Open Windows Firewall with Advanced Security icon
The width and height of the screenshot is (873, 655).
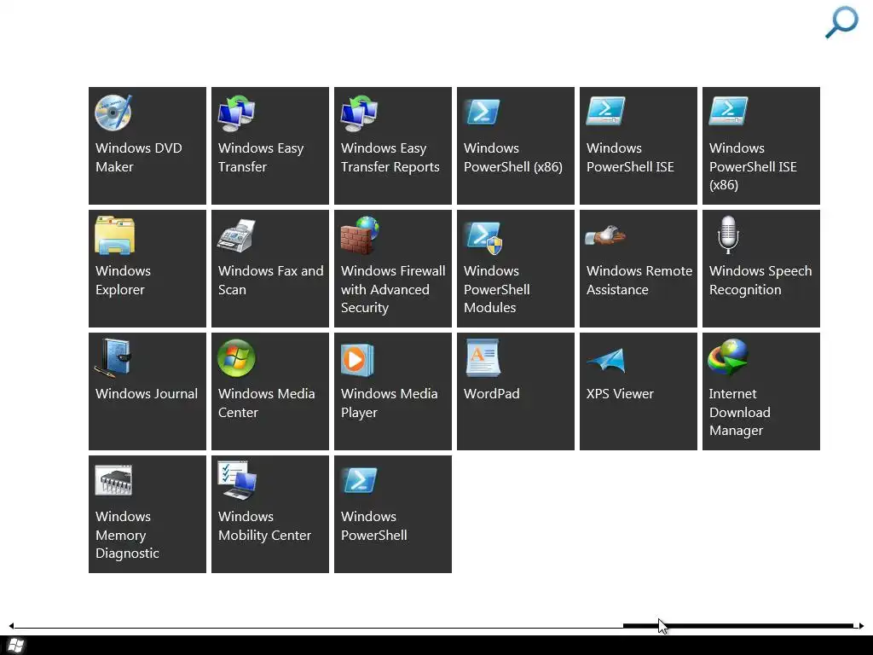[x=360, y=235]
